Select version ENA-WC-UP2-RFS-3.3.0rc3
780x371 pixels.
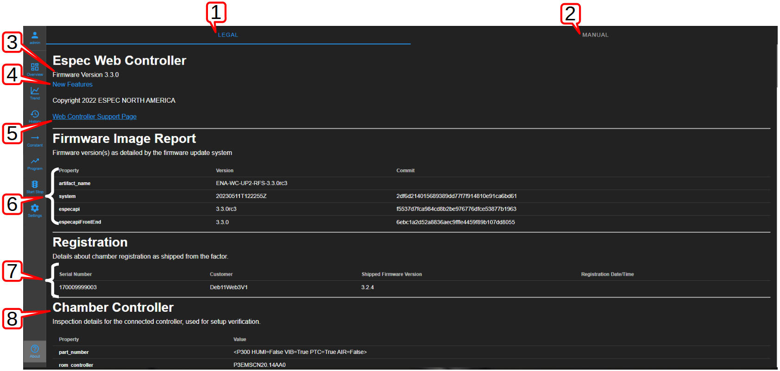(x=252, y=183)
